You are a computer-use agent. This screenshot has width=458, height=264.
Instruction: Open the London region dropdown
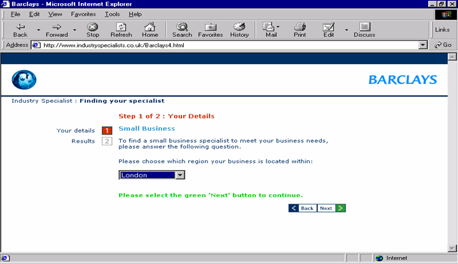coord(180,175)
